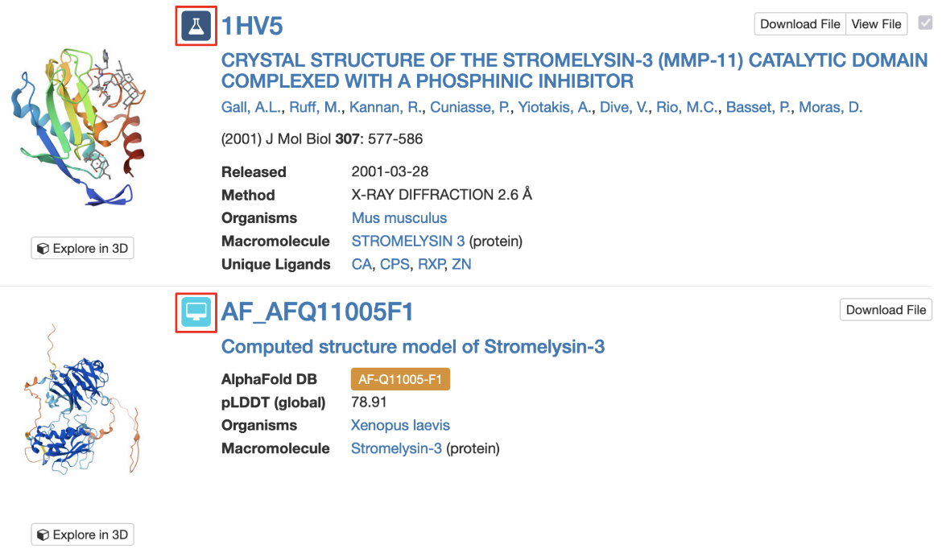This screenshot has width=942, height=557.
Task: Download the AF_AFQ11005F1 file
Action: tap(886, 310)
